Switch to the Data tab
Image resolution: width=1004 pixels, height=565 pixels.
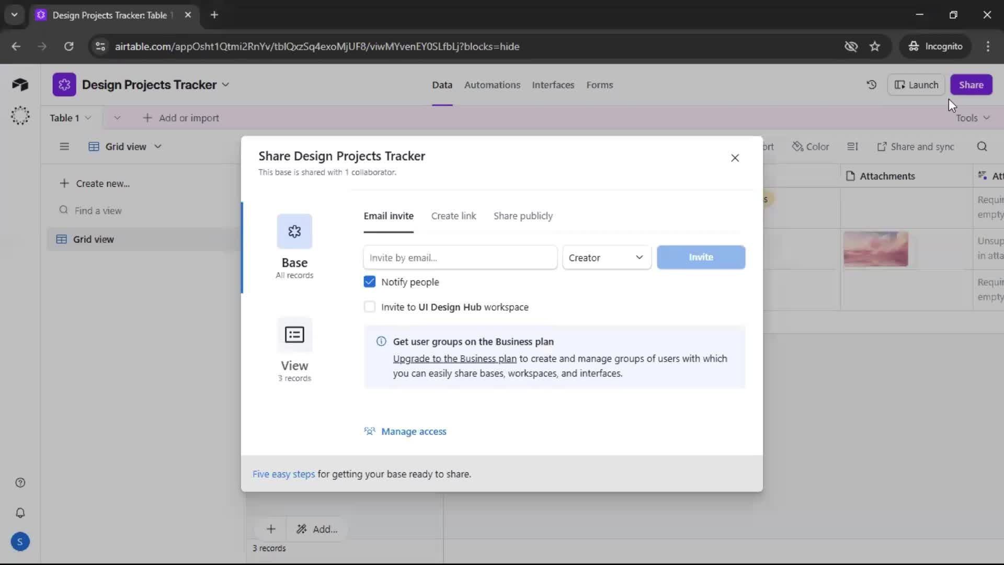coord(442,85)
